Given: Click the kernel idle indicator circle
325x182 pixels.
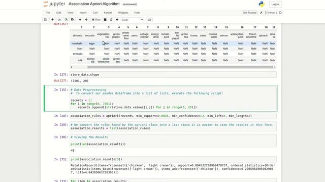Looking at the screenshot, I should pos(280,13).
